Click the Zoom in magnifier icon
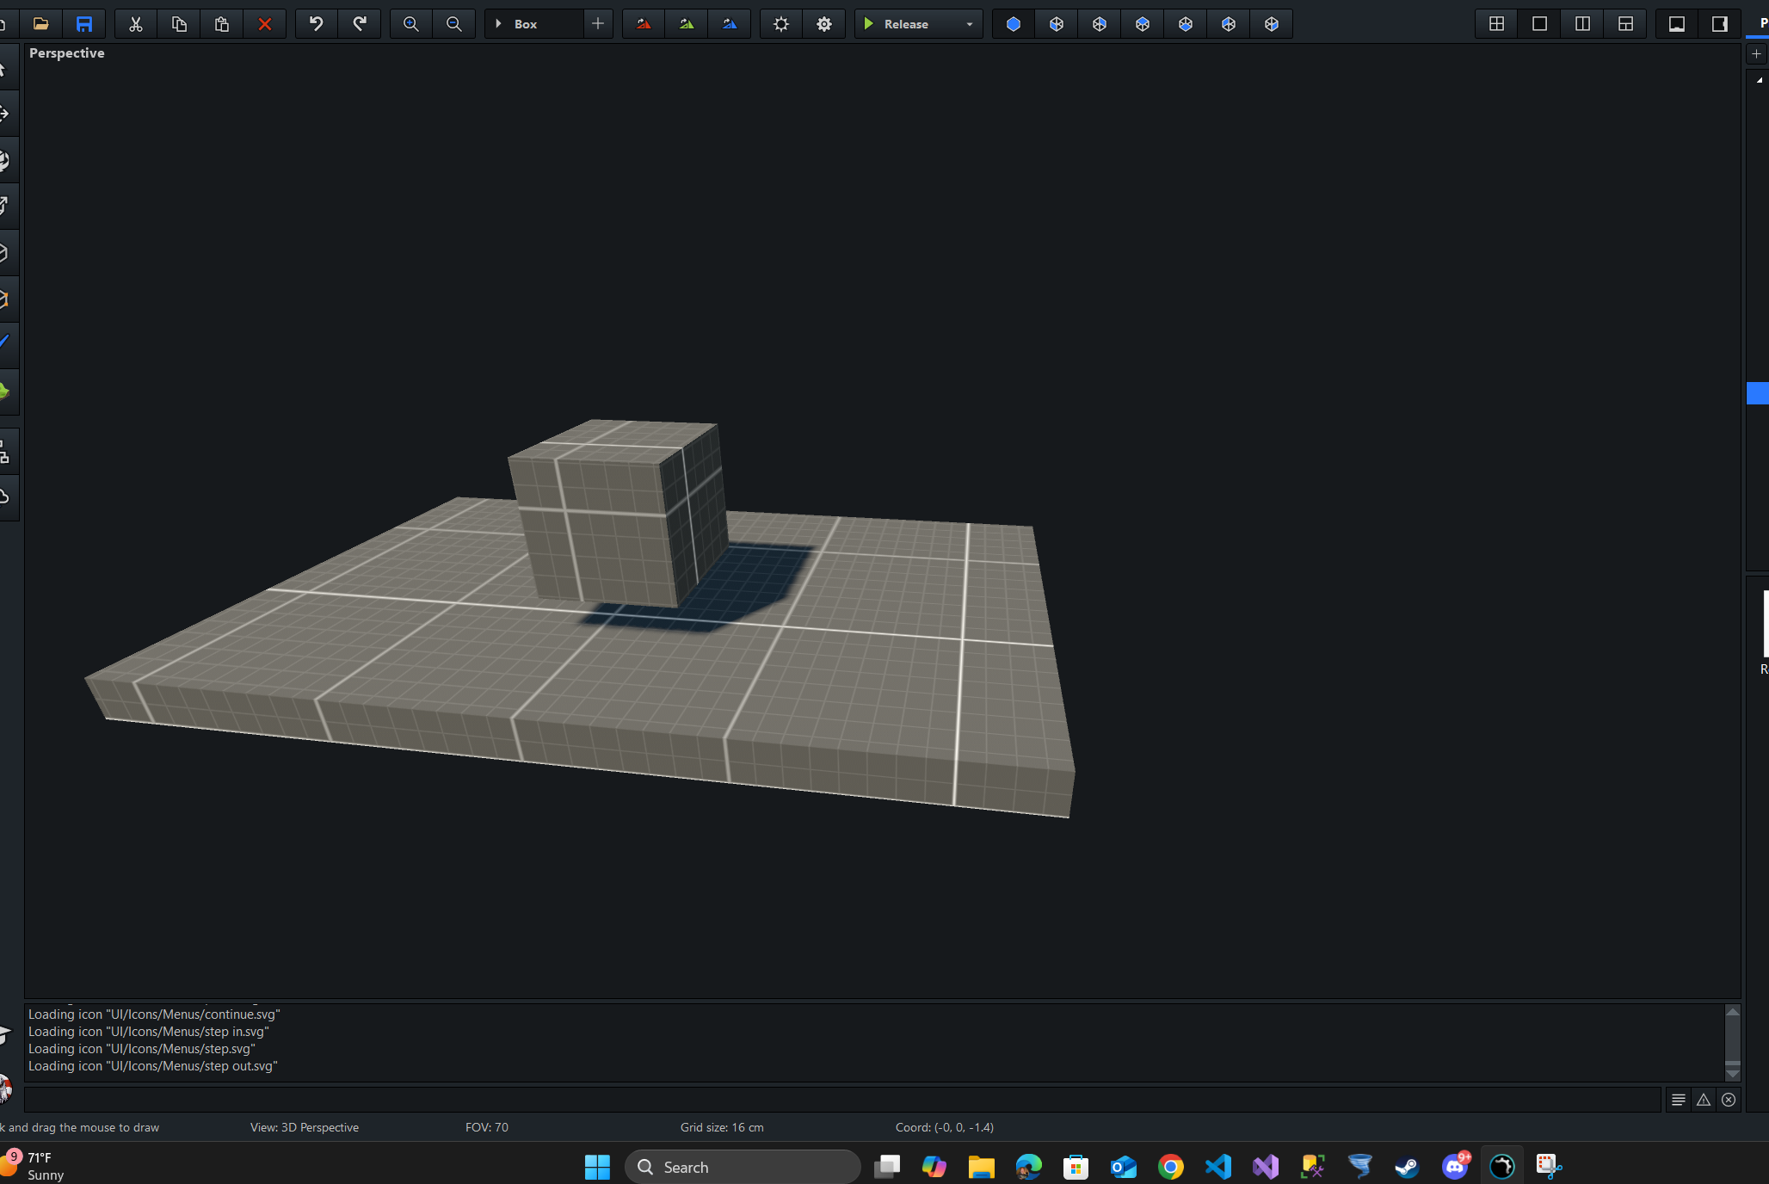The height and width of the screenshot is (1184, 1769). point(411,24)
